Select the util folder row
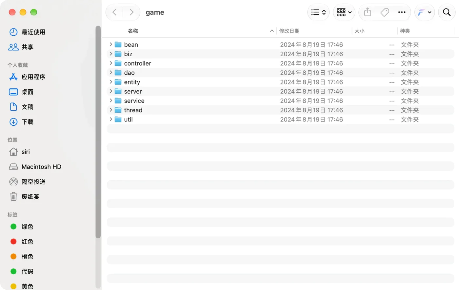459x290 pixels. pyautogui.click(x=281, y=119)
